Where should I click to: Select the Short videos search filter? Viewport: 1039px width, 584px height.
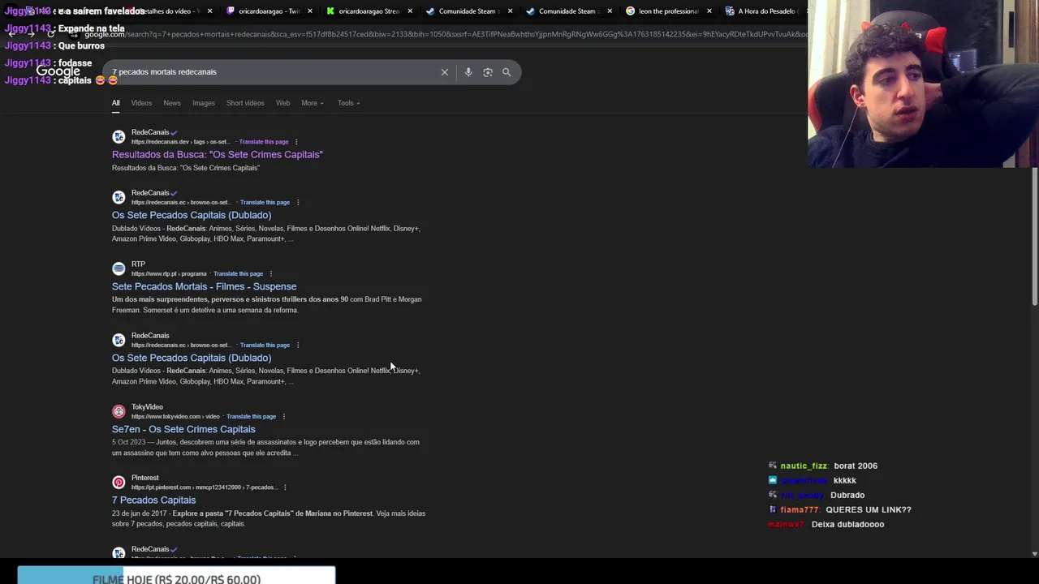pyautogui.click(x=245, y=103)
